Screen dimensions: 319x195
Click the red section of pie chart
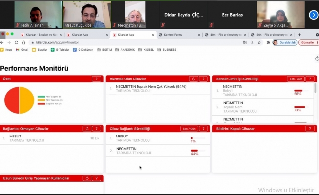pyautogui.click(x=12, y=100)
